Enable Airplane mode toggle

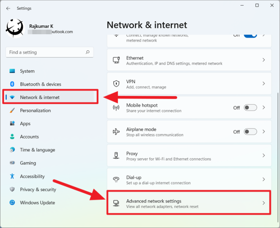click(250, 132)
